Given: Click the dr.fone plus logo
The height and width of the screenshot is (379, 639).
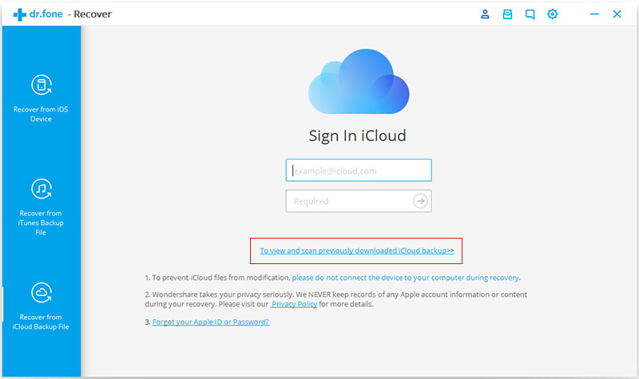Looking at the screenshot, I should coord(19,14).
